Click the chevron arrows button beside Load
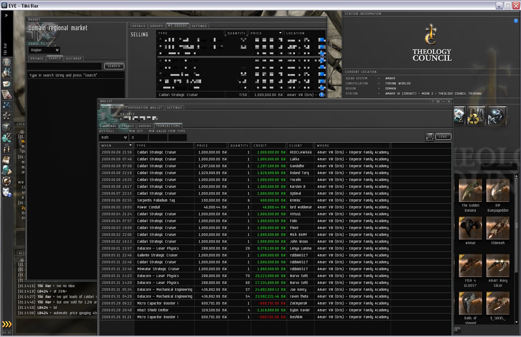Image resolution: width=521 pixels, height=337 pixels. tap(430, 137)
